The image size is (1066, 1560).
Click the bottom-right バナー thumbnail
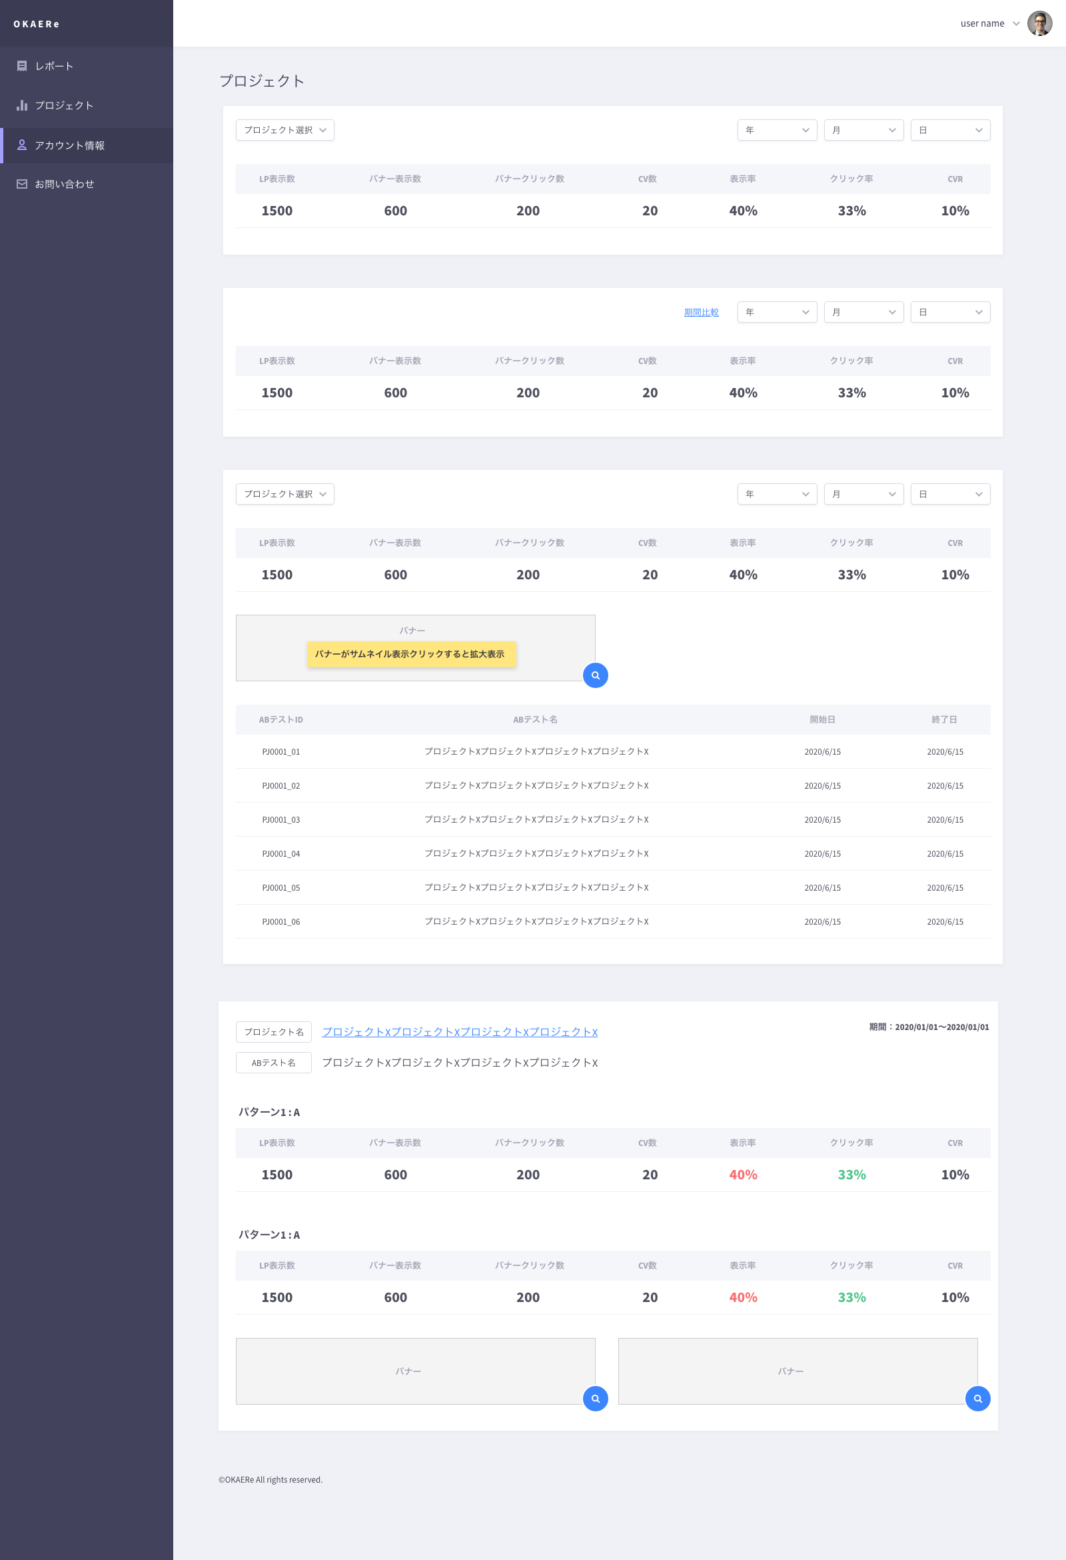tap(792, 1371)
